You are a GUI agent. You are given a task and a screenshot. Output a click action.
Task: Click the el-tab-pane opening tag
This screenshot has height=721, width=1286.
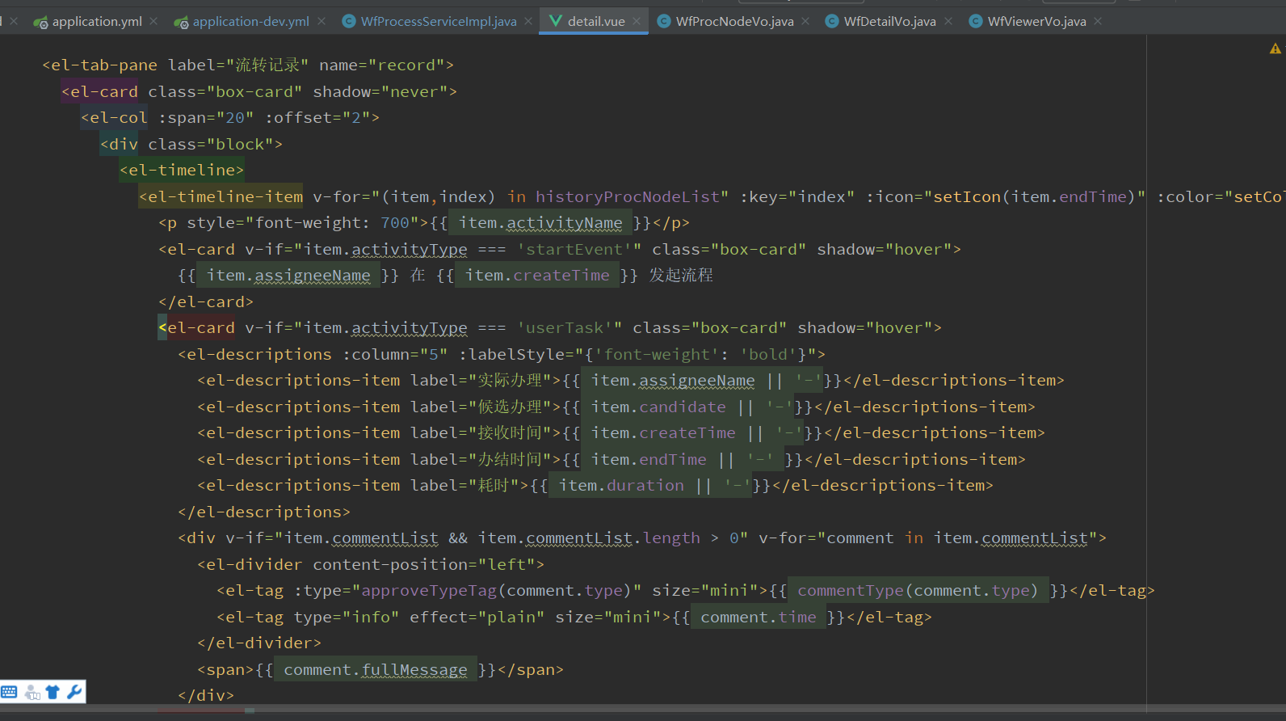point(248,65)
